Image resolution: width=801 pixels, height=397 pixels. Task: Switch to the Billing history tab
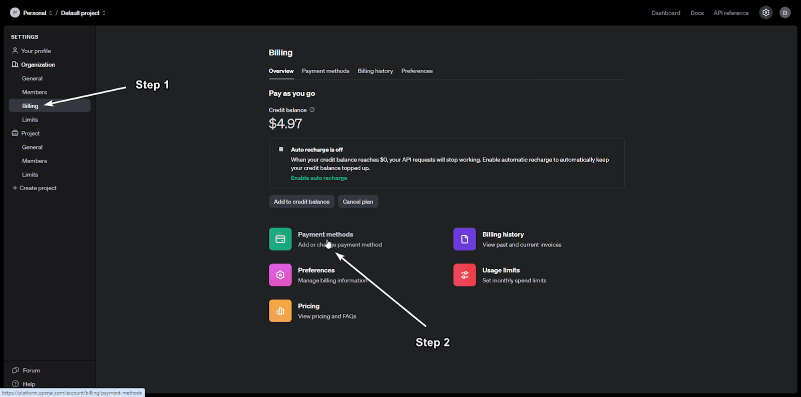point(375,71)
